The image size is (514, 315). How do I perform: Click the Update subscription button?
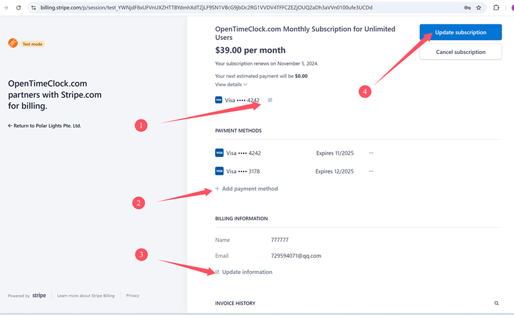coord(461,32)
